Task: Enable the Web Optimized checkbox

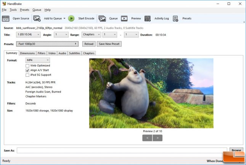Action: (27, 66)
